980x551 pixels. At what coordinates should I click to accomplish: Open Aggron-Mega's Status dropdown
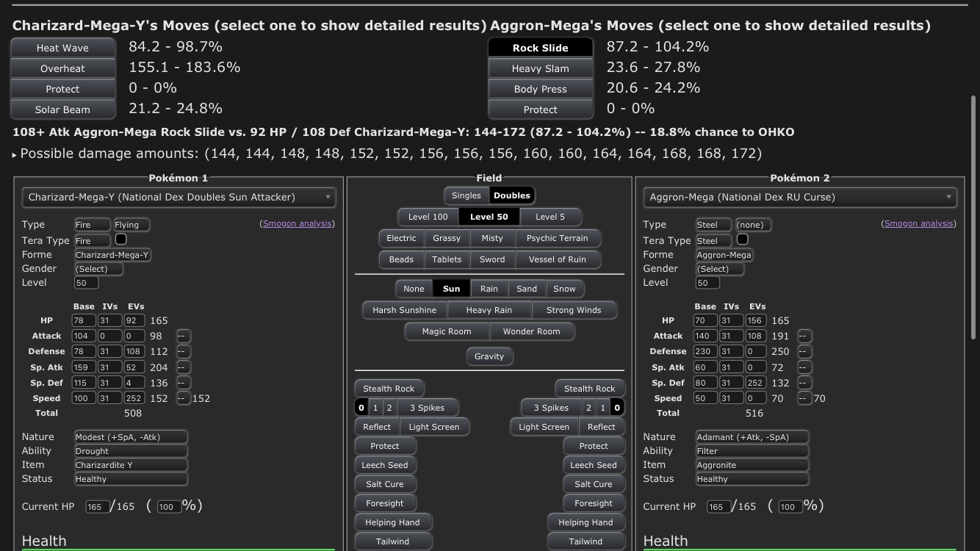753,479
